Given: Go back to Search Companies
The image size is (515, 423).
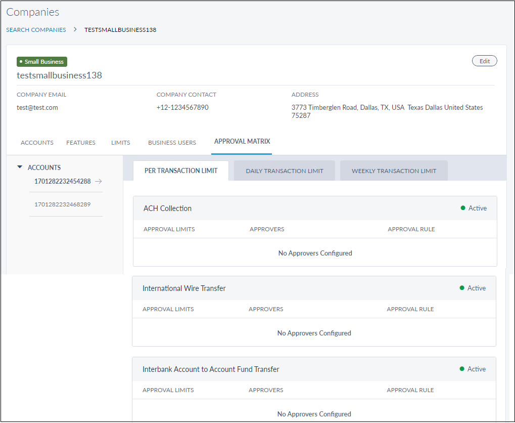Looking at the screenshot, I should click(x=36, y=30).
